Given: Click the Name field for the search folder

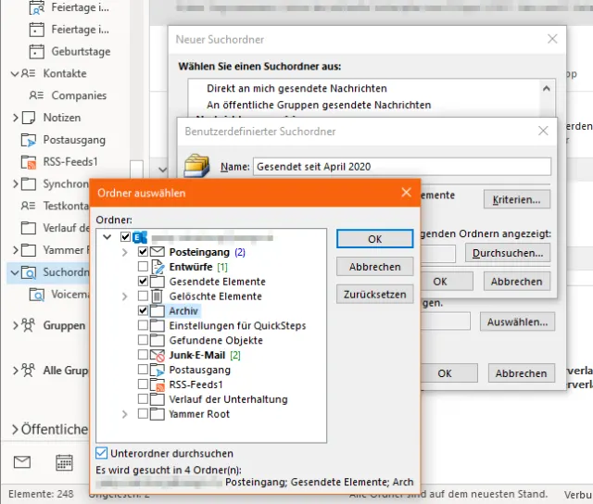Looking at the screenshot, I should pos(400,167).
